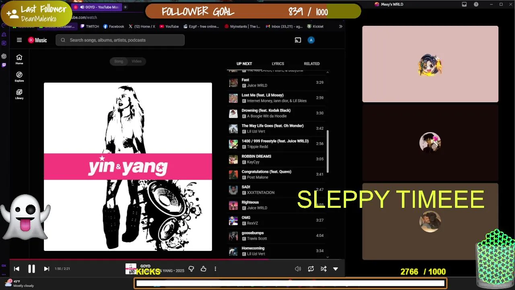Click the goosebumps song thumbnail
Screen dimensions: 515x290
click(x=233, y=236)
